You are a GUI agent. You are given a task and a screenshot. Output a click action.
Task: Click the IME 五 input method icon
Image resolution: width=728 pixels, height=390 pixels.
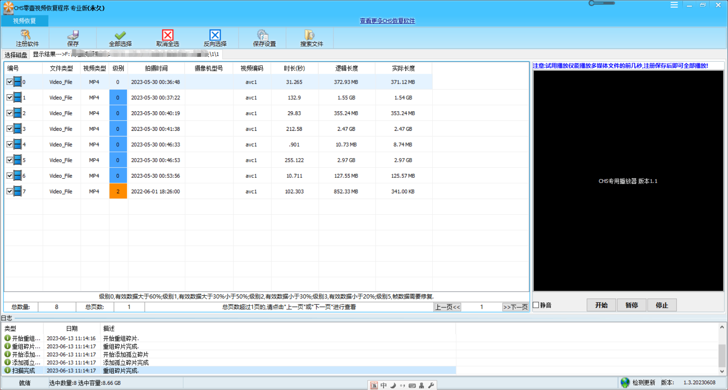374,385
